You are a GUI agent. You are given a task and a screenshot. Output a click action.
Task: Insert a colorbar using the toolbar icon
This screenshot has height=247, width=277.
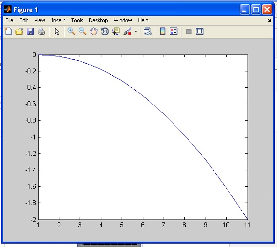click(163, 31)
